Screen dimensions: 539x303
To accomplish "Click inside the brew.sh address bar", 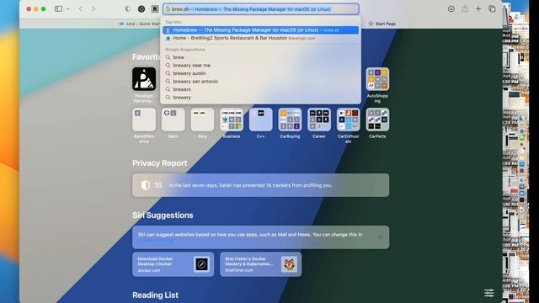I will pos(261,9).
